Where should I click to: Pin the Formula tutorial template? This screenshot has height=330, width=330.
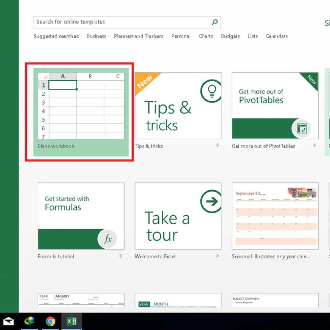(120, 256)
